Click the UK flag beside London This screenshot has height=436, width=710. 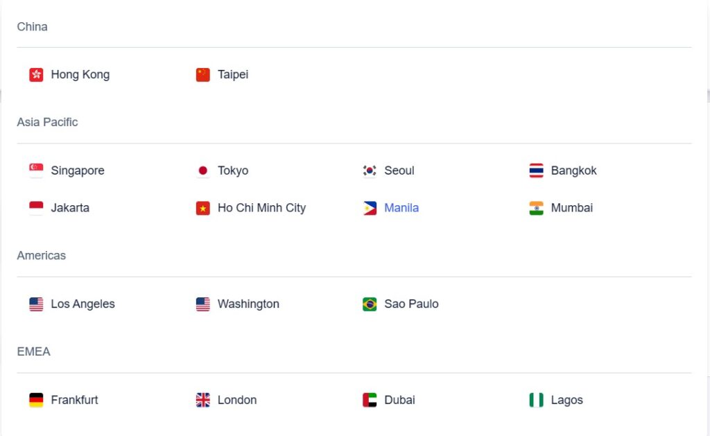(202, 400)
